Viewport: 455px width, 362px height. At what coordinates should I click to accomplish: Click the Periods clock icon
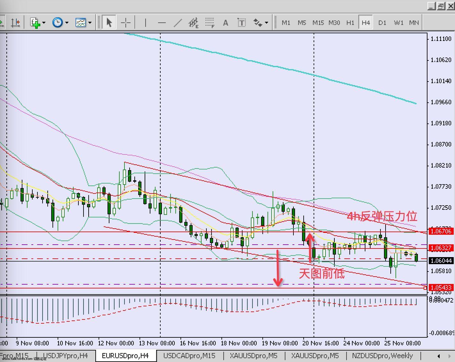click(57, 23)
